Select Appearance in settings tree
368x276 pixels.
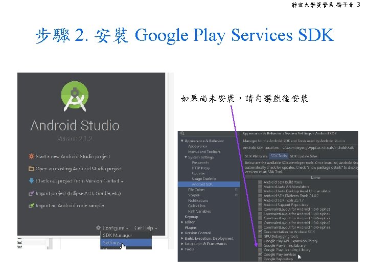[197, 146]
